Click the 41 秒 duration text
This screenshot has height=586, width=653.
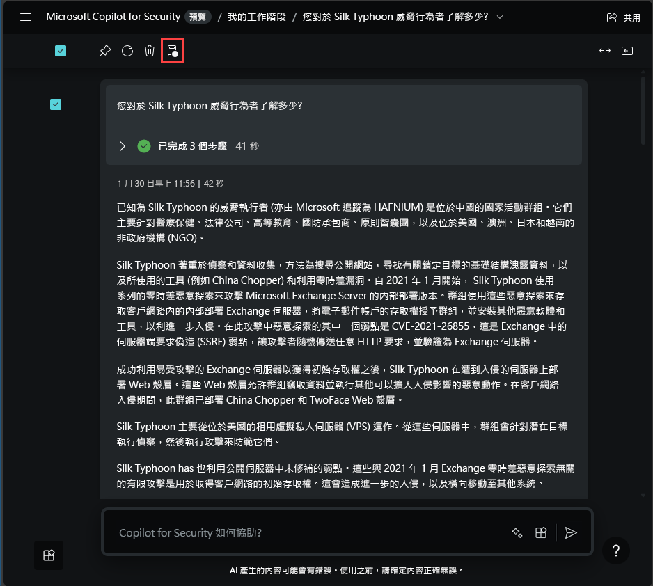click(247, 146)
